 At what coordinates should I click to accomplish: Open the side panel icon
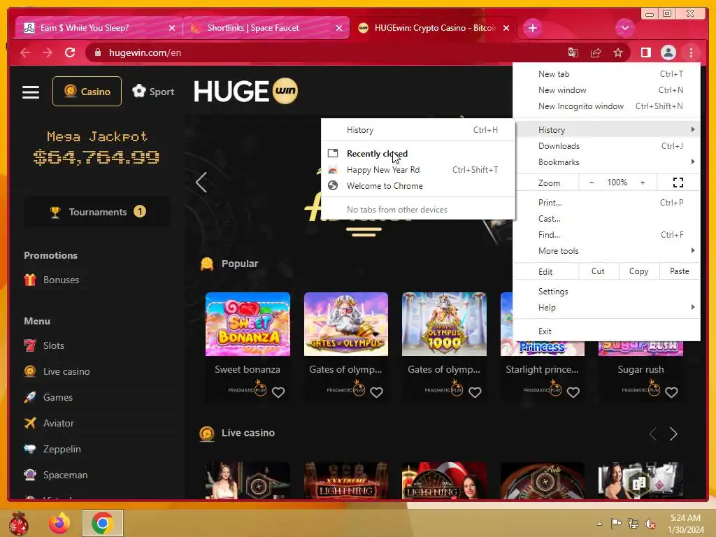click(645, 53)
